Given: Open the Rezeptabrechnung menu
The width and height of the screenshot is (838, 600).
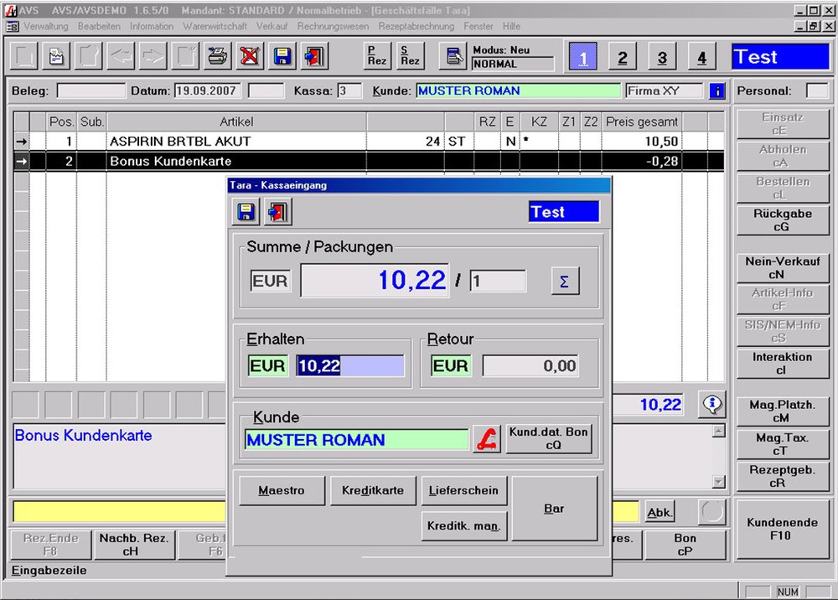Looking at the screenshot, I should pyautogui.click(x=416, y=26).
